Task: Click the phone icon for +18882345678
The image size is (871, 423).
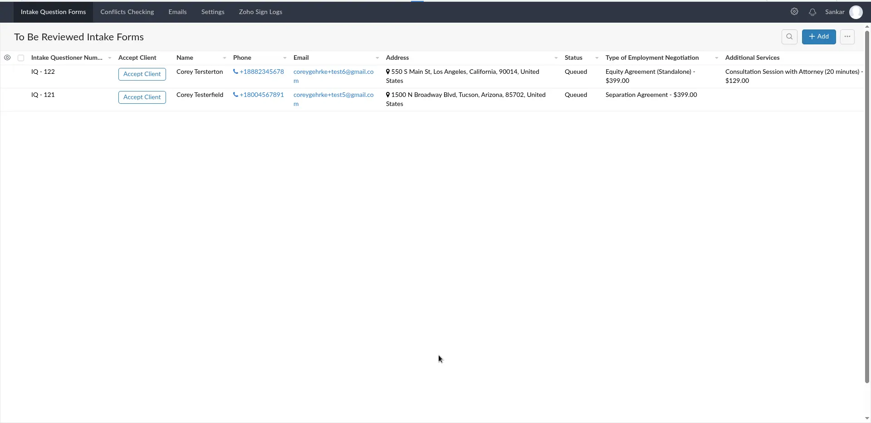Action: tap(235, 72)
